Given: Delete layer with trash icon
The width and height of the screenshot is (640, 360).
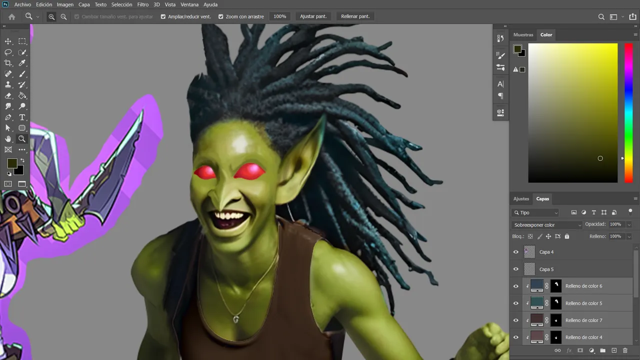Looking at the screenshot, I should (x=625, y=350).
